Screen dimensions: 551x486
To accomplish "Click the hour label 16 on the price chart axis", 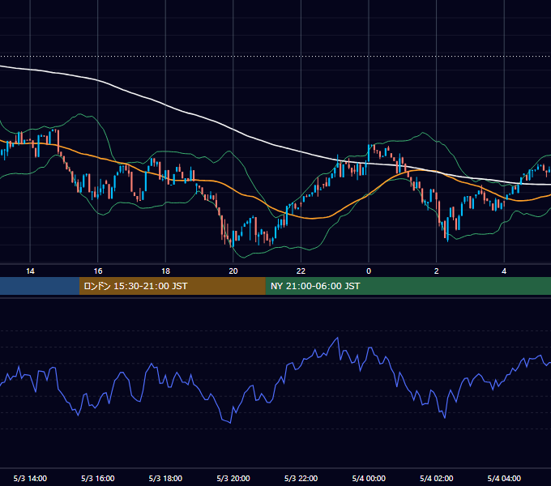I will pos(98,271).
